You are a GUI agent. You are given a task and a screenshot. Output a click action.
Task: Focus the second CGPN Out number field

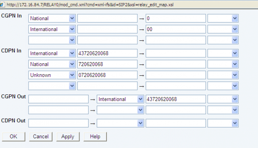176,110
